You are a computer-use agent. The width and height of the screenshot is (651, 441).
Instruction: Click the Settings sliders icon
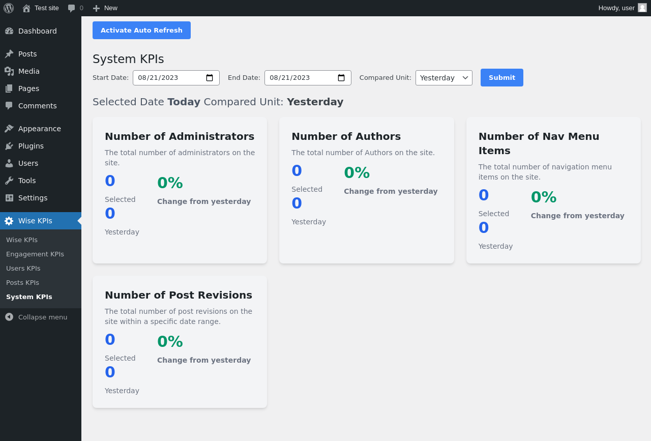click(x=9, y=198)
